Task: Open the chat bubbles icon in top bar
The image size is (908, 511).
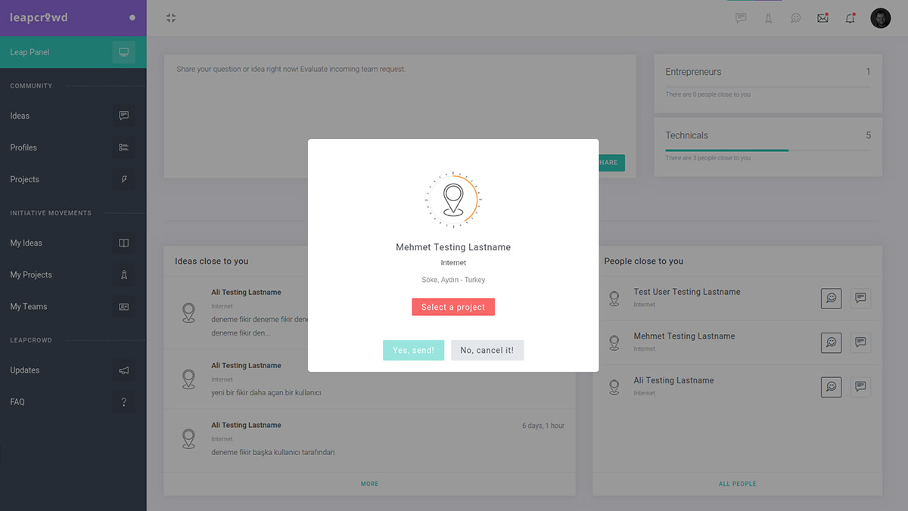Action: point(795,18)
